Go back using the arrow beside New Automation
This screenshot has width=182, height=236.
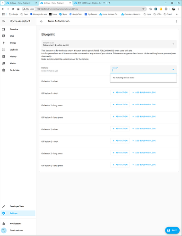point(42,21)
